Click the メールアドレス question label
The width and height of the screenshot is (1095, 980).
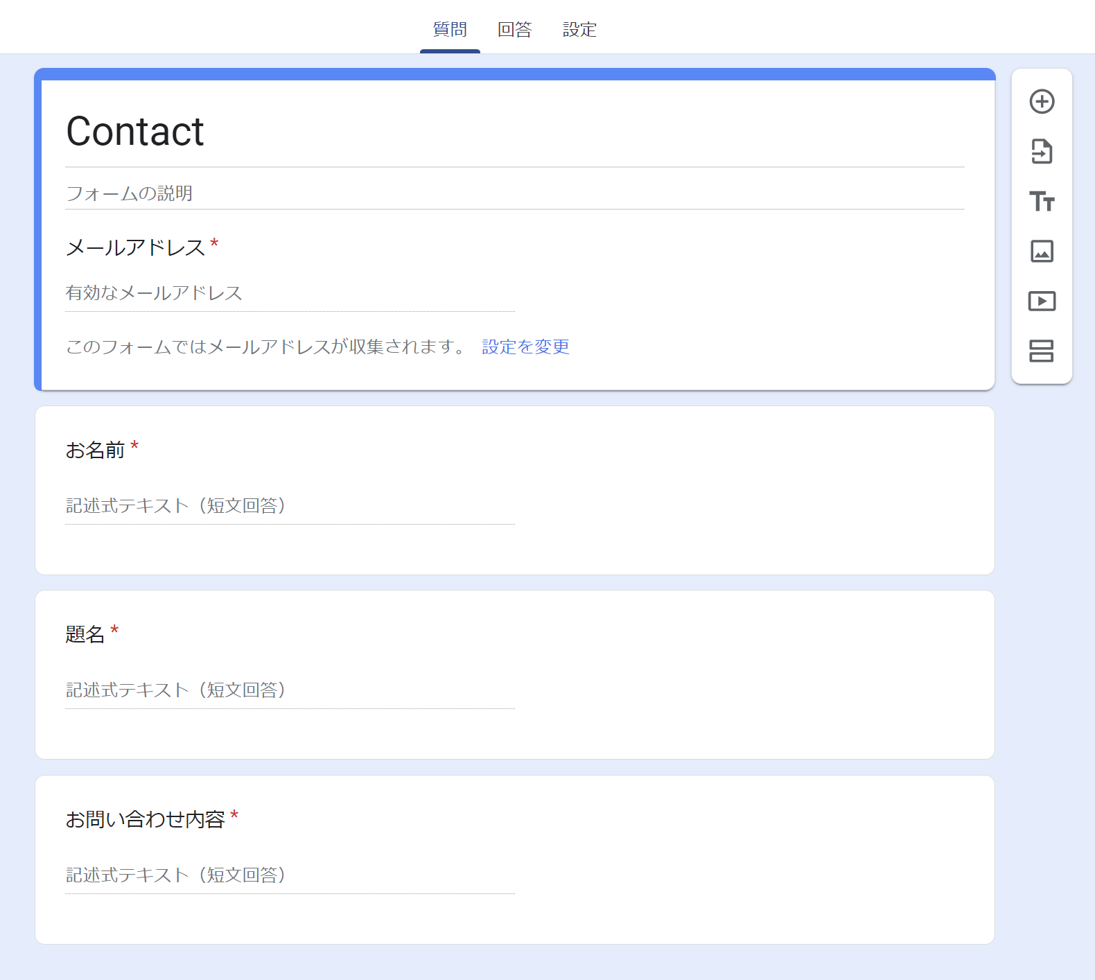coord(136,247)
